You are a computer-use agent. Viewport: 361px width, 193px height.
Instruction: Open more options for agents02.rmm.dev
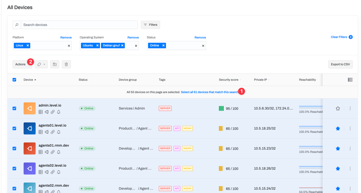(350, 188)
